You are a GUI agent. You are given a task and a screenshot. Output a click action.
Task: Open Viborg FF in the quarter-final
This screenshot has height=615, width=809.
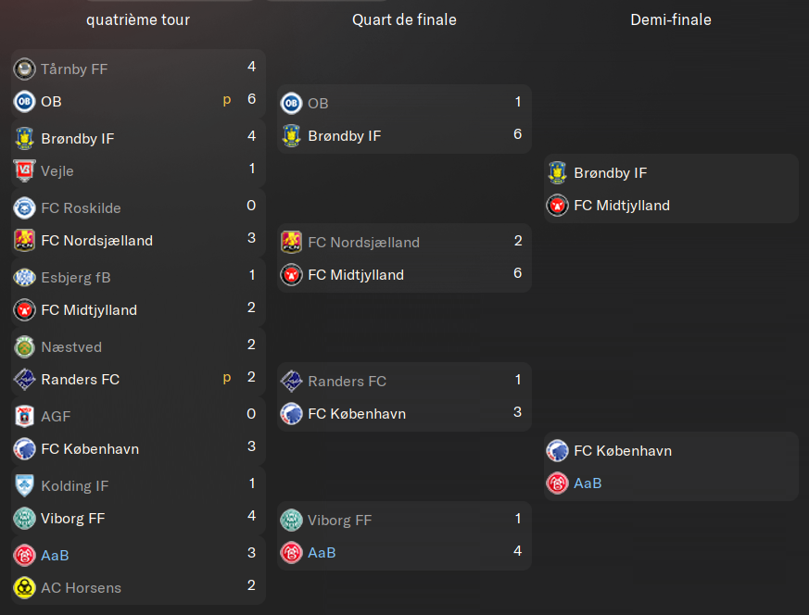339,521
